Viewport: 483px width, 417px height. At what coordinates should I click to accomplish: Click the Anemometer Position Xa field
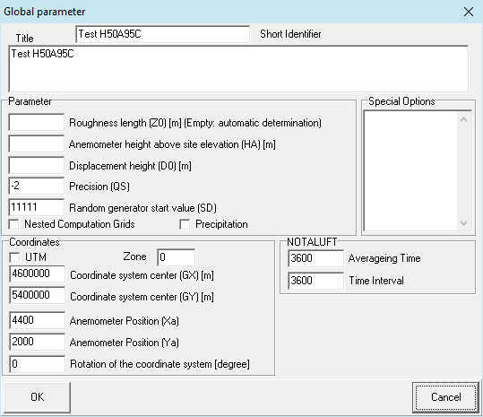tap(37, 320)
